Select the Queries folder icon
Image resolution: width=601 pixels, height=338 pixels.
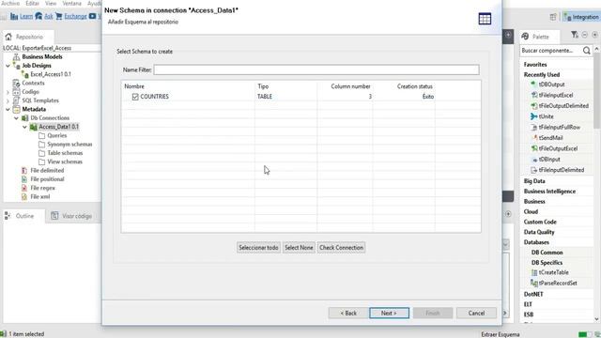pyautogui.click(x=41, y=135)
